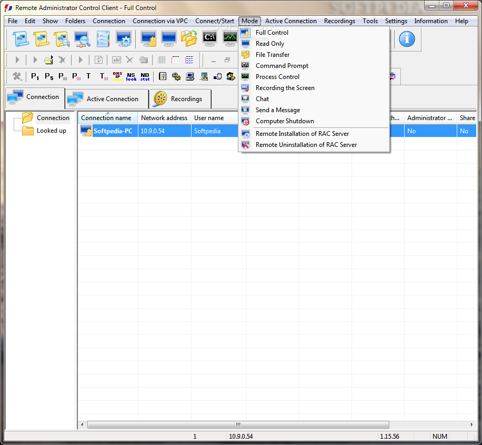The height and width of the screenshot is (445, 482).
Task: Click the monitor with hand toolbar icon
Action: click(148, 39)
